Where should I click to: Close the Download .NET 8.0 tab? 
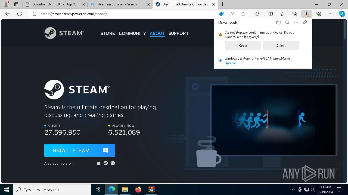tap(83, 4)
